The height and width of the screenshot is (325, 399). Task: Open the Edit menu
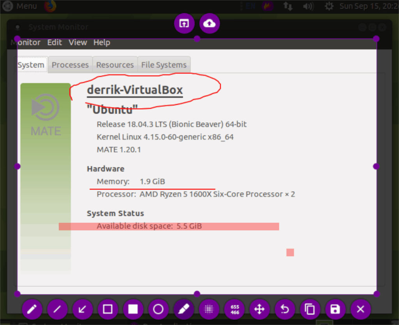tap(55, 42)
